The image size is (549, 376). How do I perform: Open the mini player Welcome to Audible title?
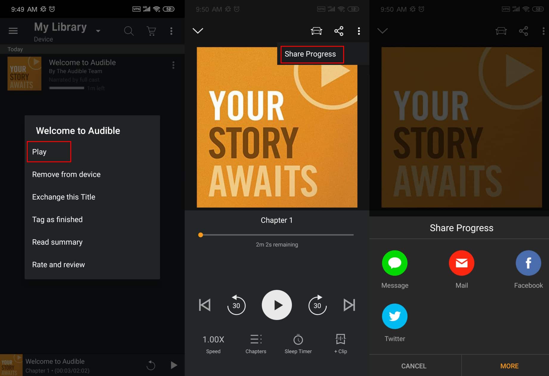55,361
